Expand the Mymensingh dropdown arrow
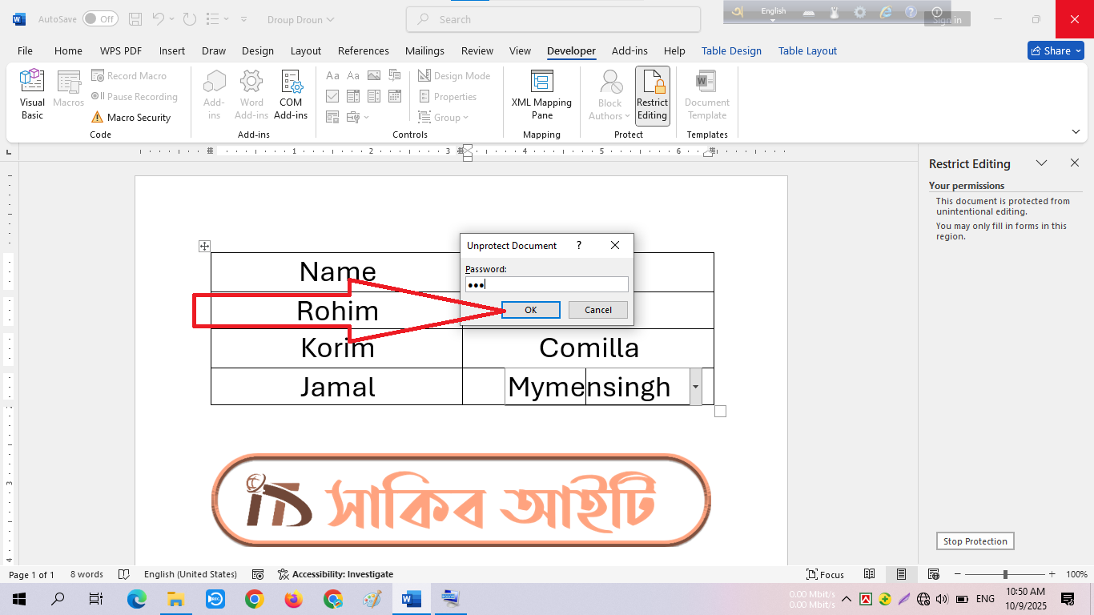 [695, 387]
